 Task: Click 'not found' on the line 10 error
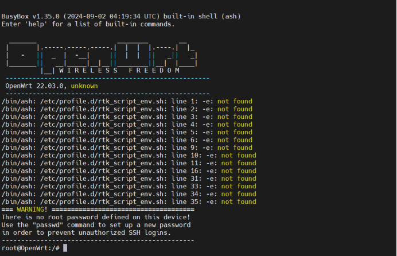[x=239, y=156]
